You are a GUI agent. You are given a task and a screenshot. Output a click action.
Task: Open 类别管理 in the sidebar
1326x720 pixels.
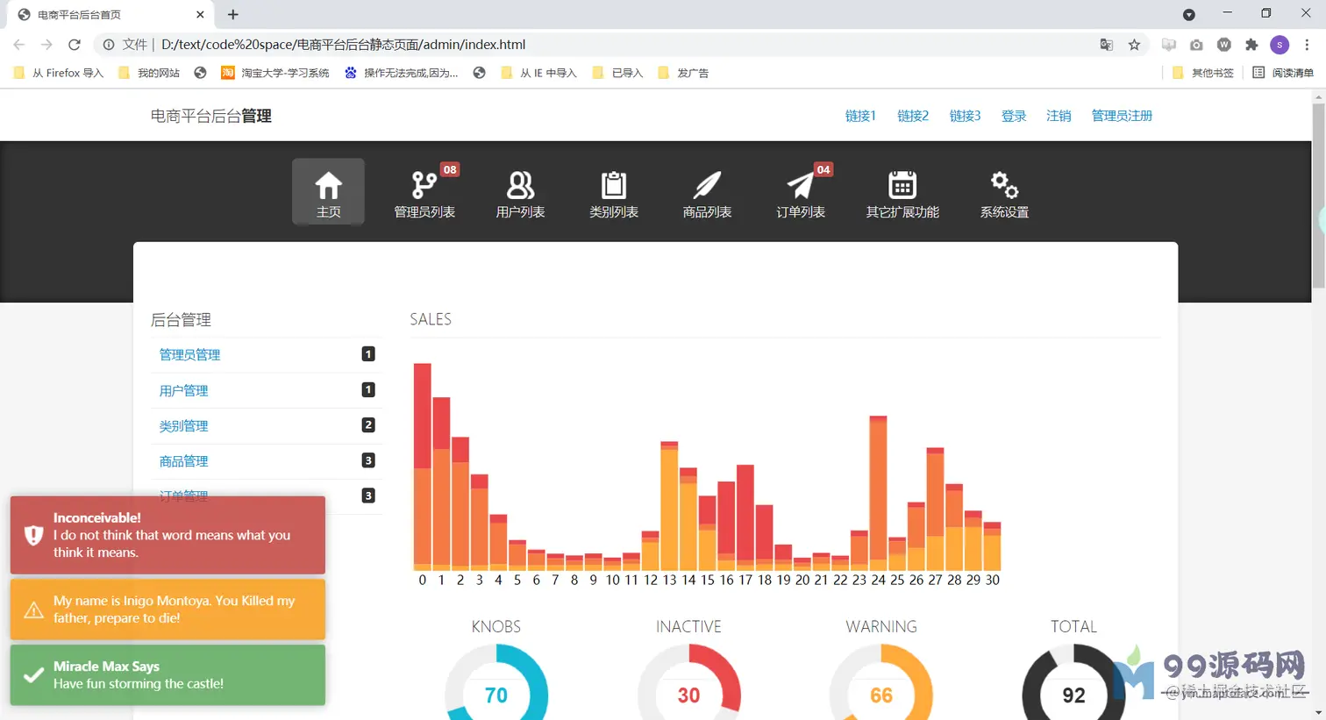tap(183, 425)
